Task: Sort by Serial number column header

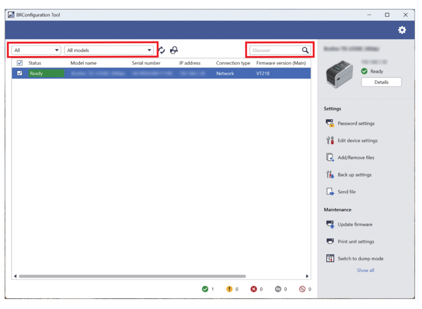Action: coord(146,63)
